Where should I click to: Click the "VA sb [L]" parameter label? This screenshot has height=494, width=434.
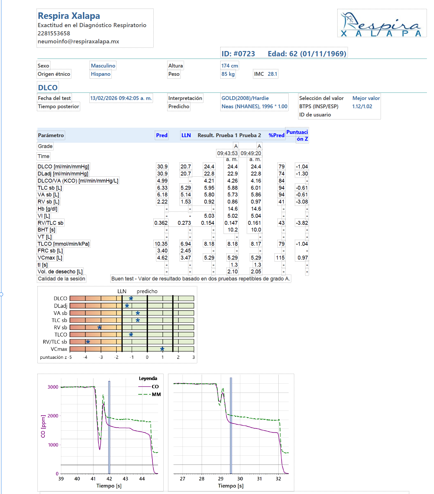click(x=48, y=195)
